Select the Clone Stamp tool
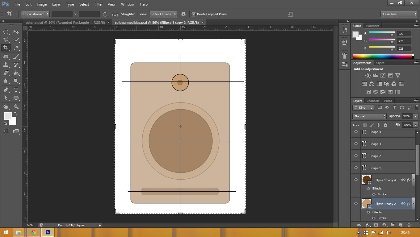Viewport: 420px width, 237px height. 6,65
